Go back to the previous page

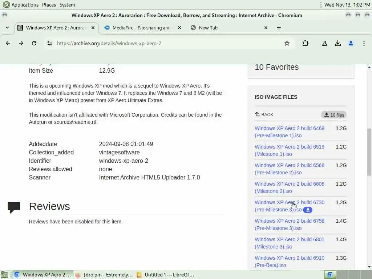tap(8, 43)
